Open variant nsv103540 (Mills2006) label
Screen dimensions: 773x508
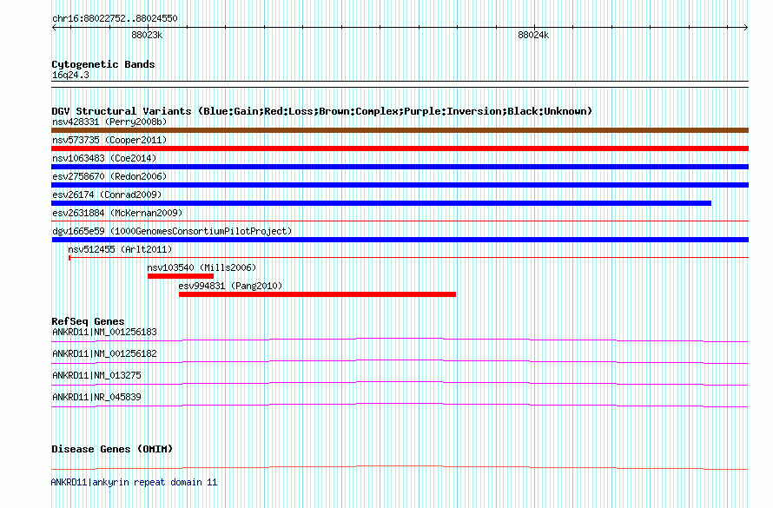pos(202,267)
